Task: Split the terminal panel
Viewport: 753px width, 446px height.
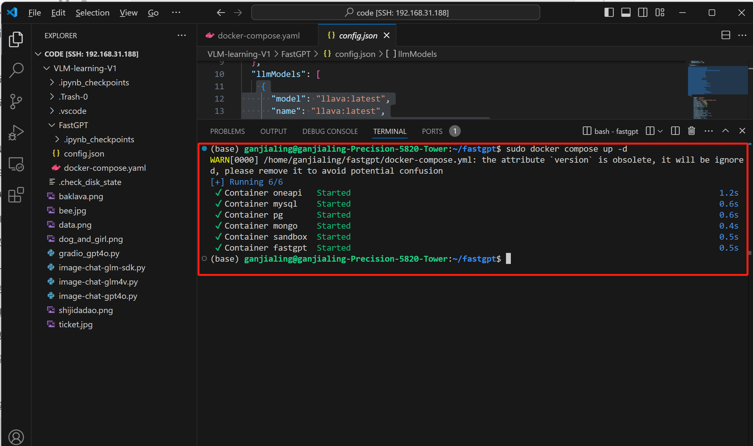Action: click(675, 131)
